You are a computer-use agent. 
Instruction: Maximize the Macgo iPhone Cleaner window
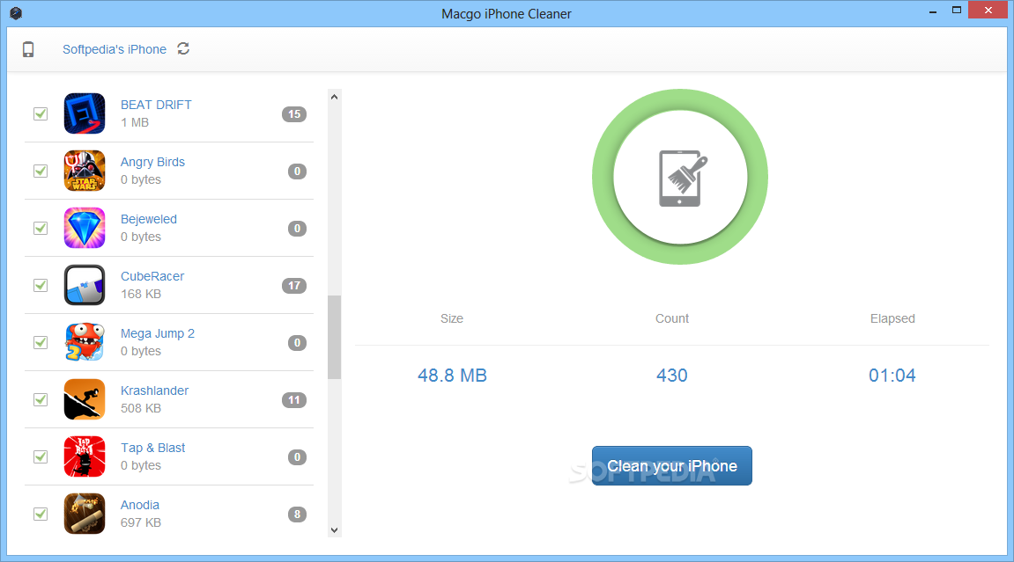pos(957,11)
